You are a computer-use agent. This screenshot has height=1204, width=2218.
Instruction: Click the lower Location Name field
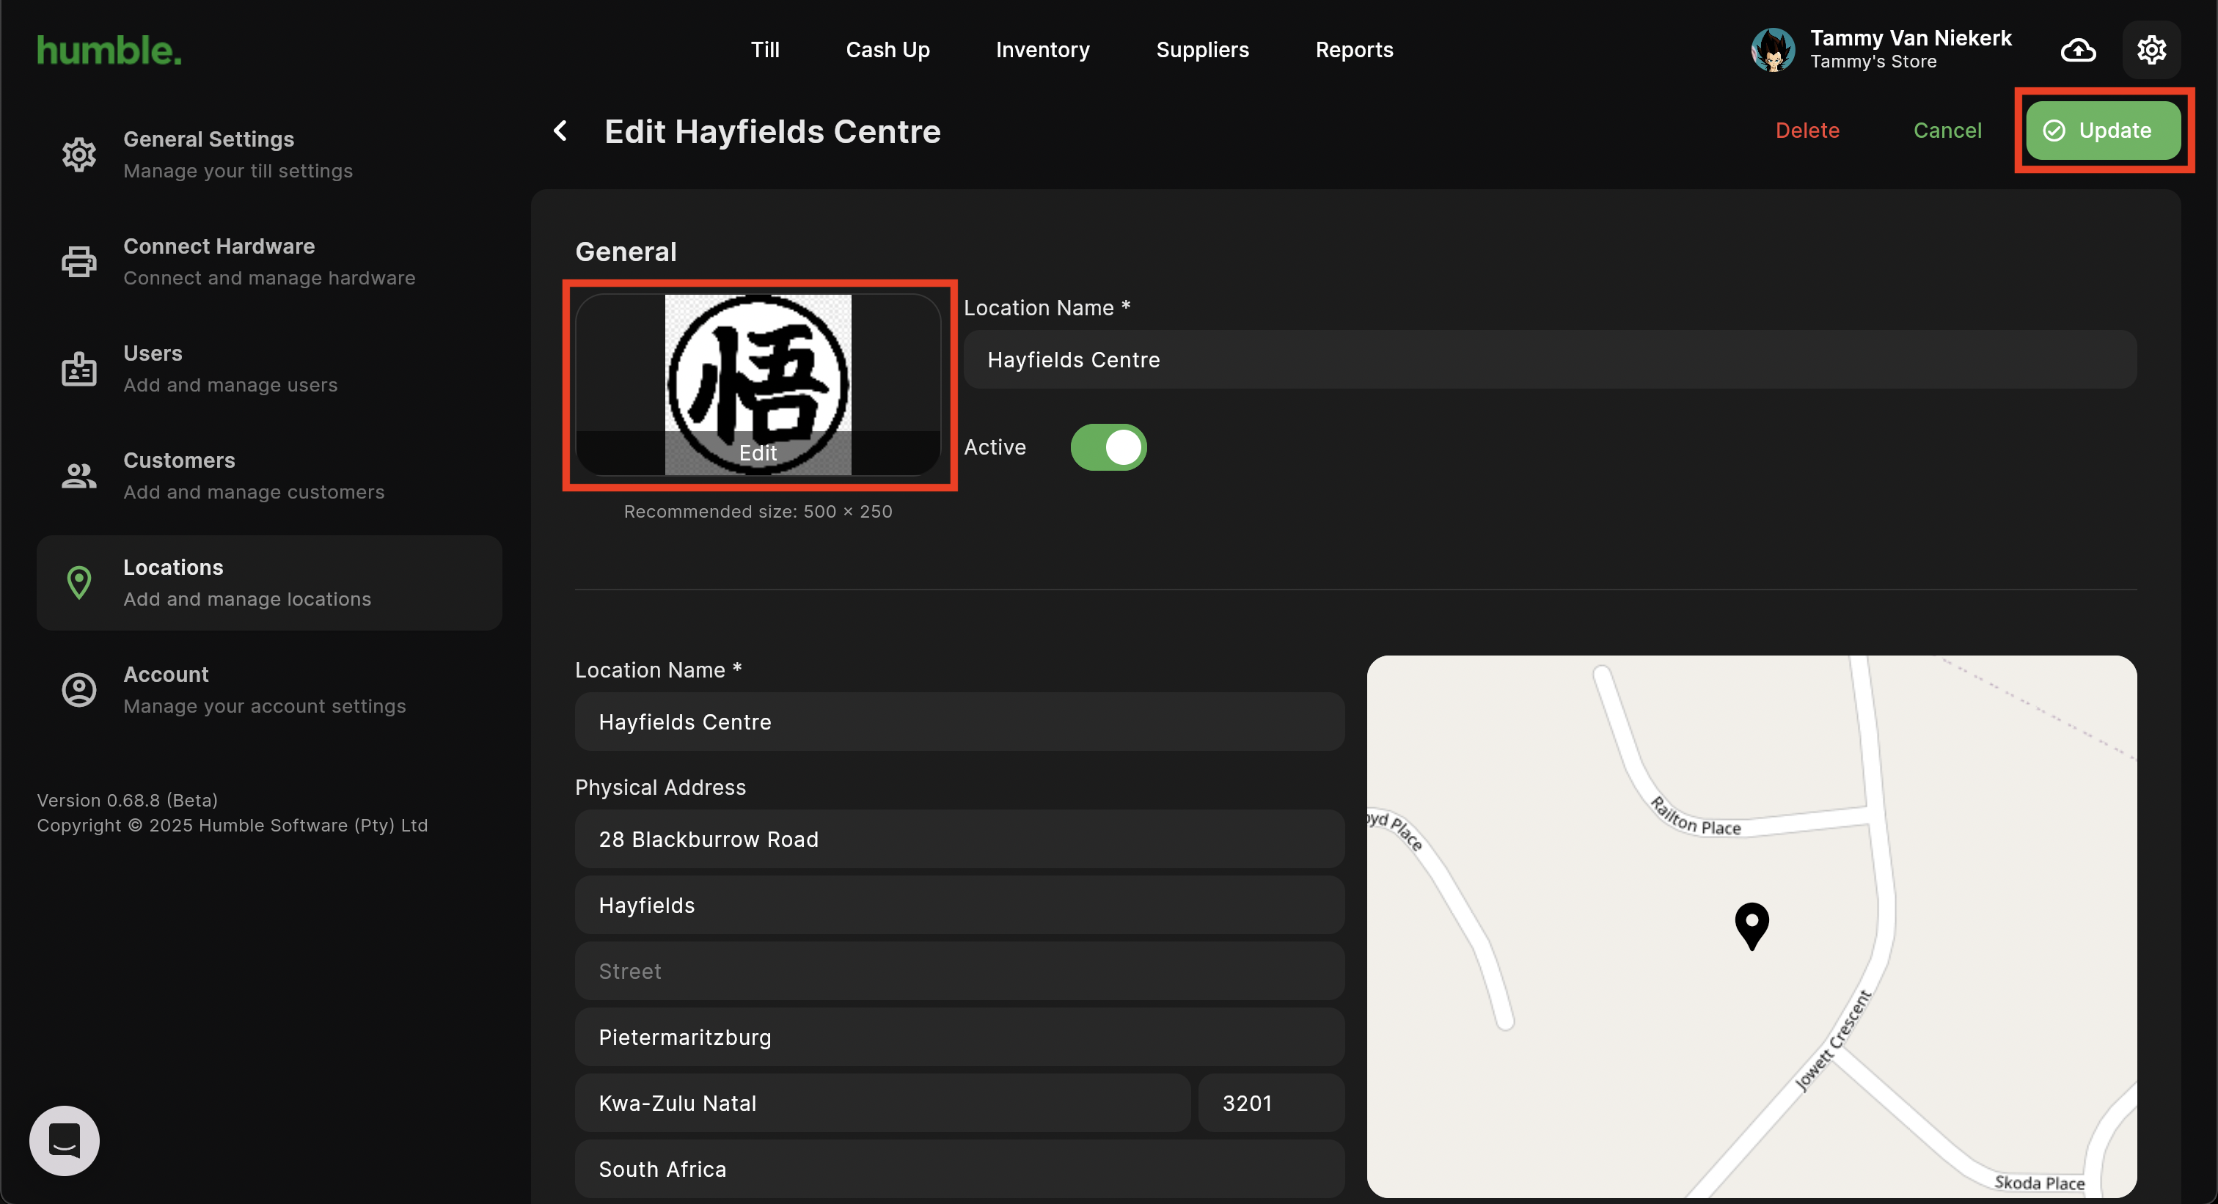[x=959, y=722]
